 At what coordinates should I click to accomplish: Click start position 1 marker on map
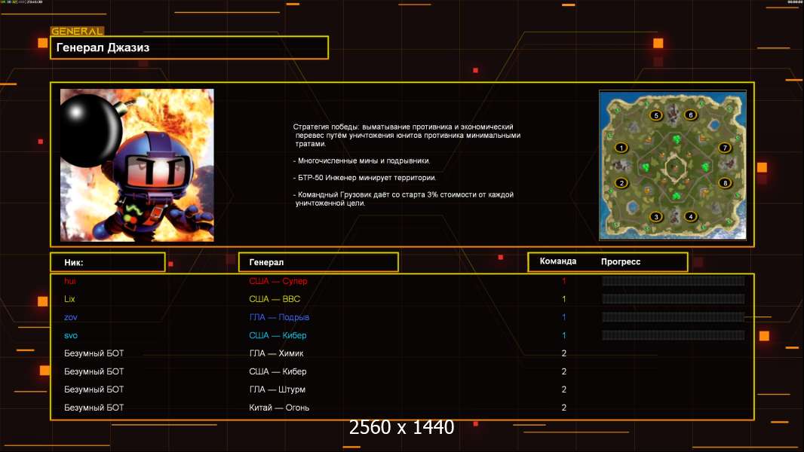(621, 148)
